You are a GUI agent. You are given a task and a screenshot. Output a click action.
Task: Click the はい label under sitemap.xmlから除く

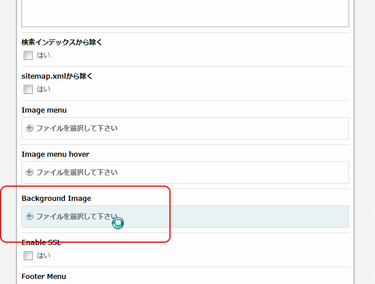point(43,89)
